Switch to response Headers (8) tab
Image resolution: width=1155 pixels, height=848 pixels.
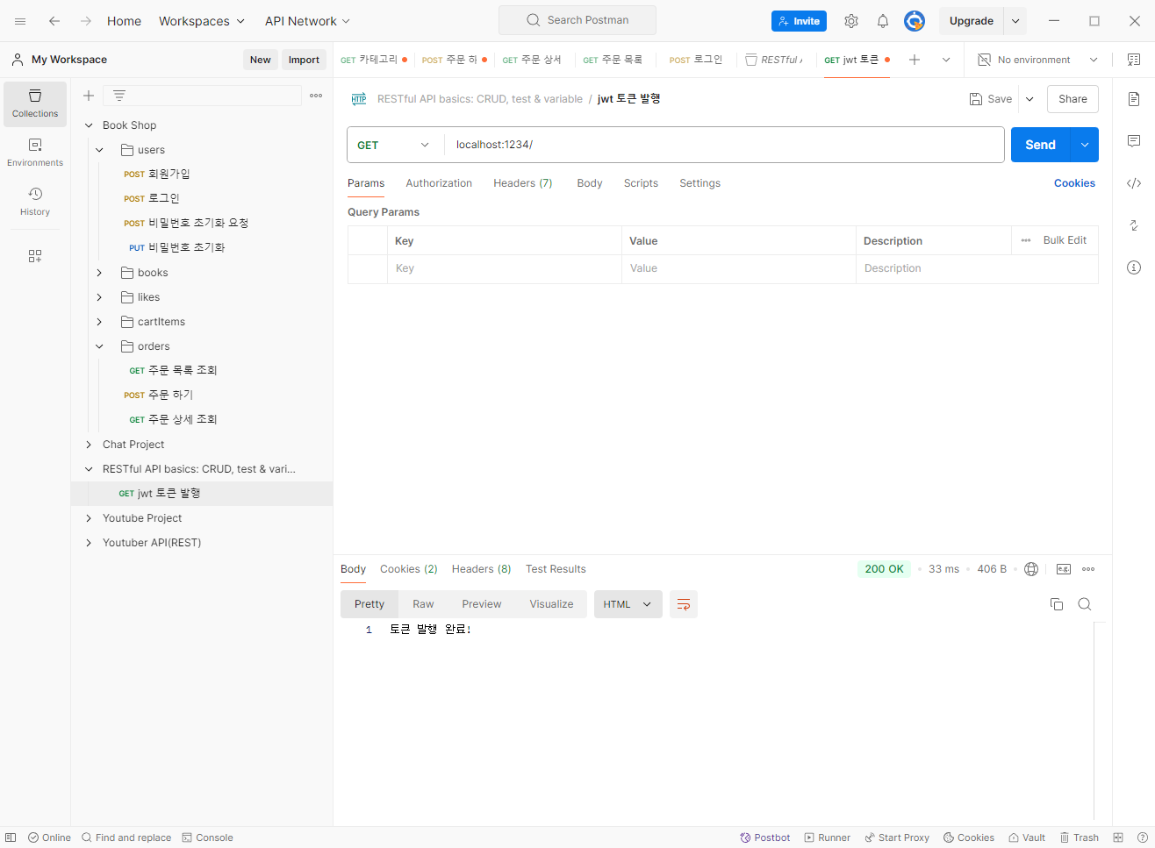coord(481,569)
